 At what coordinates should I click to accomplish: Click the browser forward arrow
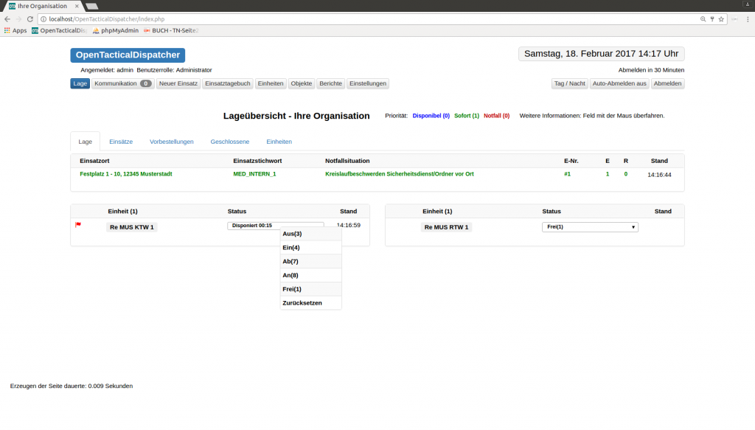pyautogui.click(x=18, y=19)
